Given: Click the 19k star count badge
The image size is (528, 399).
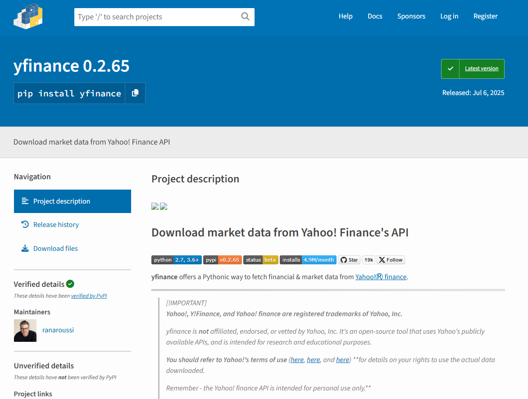Looking at the screenshot, I should click(369, 260).
